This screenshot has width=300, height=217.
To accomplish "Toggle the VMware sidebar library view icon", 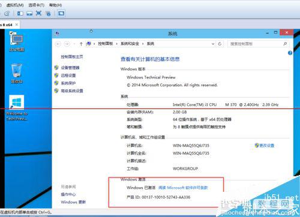I will 20,14.
